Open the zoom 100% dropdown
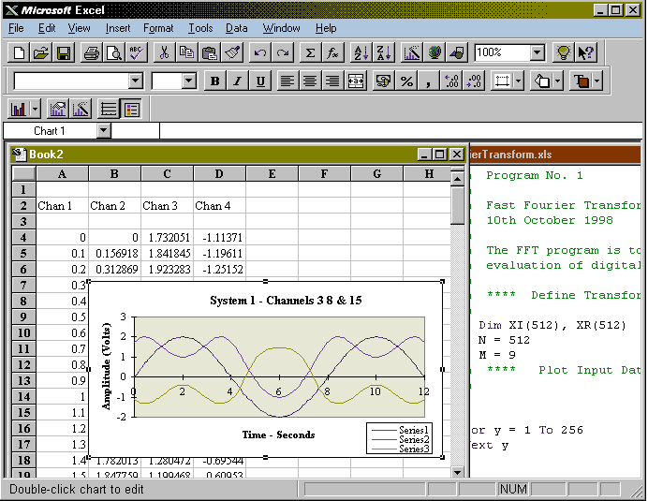 538,52
